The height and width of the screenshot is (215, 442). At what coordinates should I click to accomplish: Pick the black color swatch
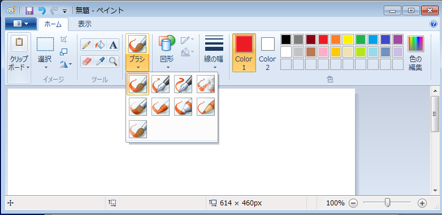click(286, 40)
